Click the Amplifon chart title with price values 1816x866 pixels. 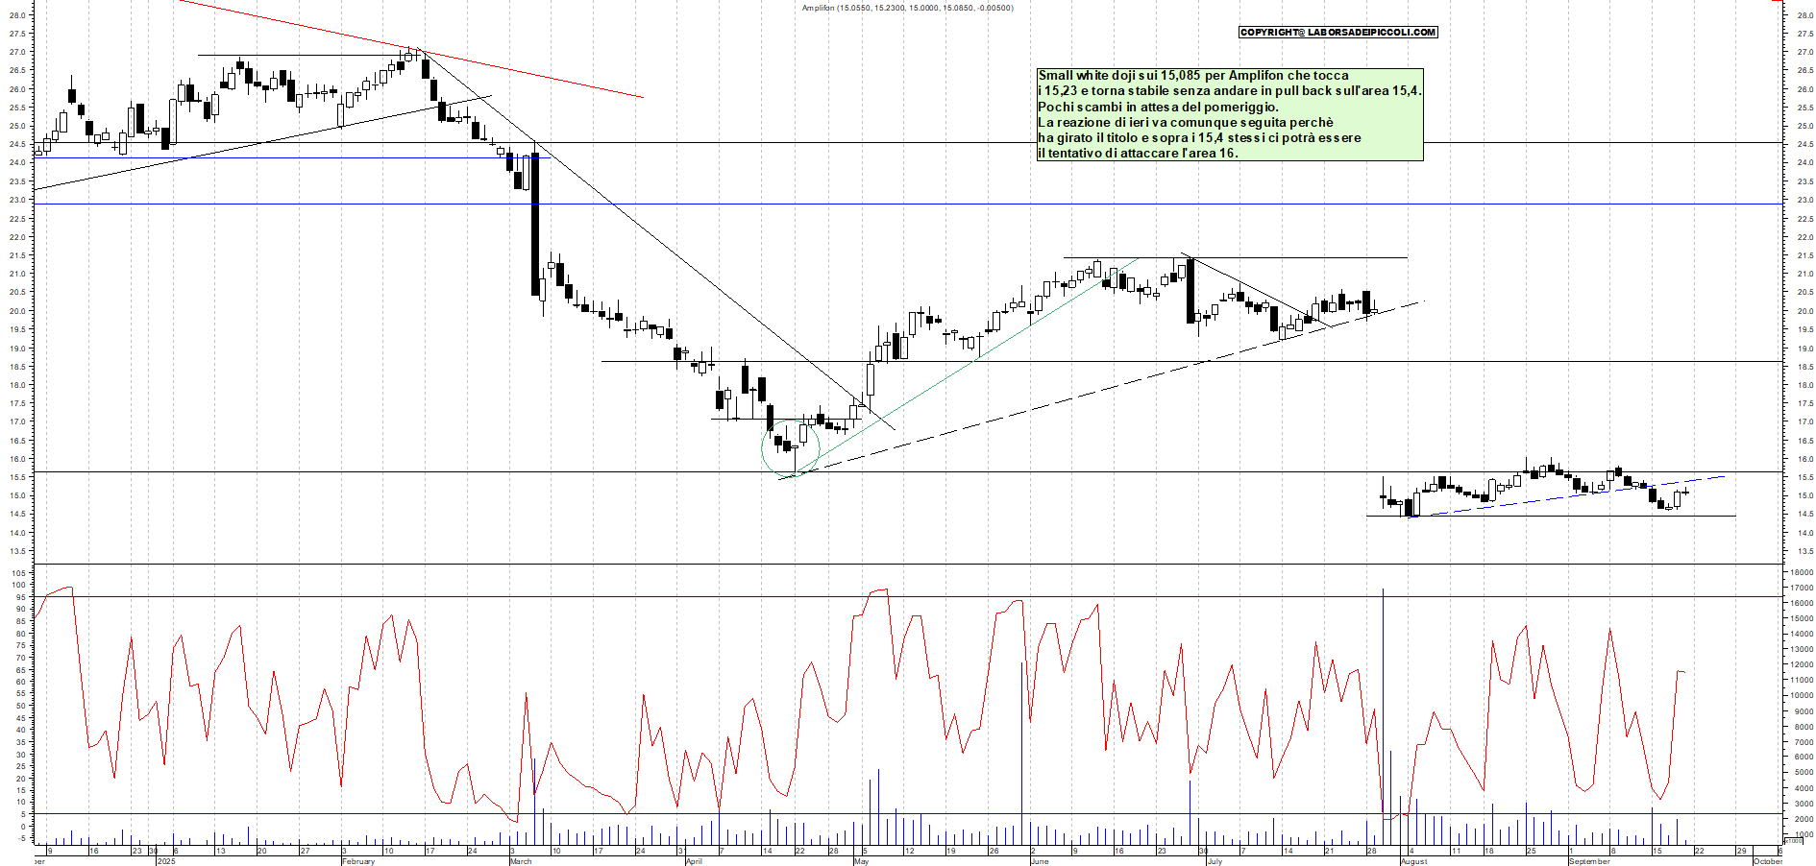[907, 8]
